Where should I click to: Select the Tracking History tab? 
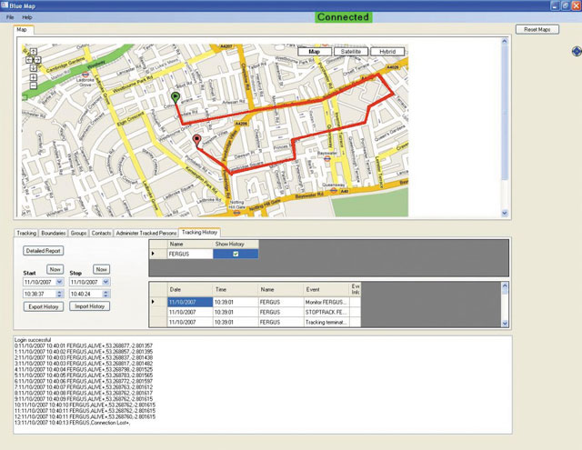coord(200,232)
